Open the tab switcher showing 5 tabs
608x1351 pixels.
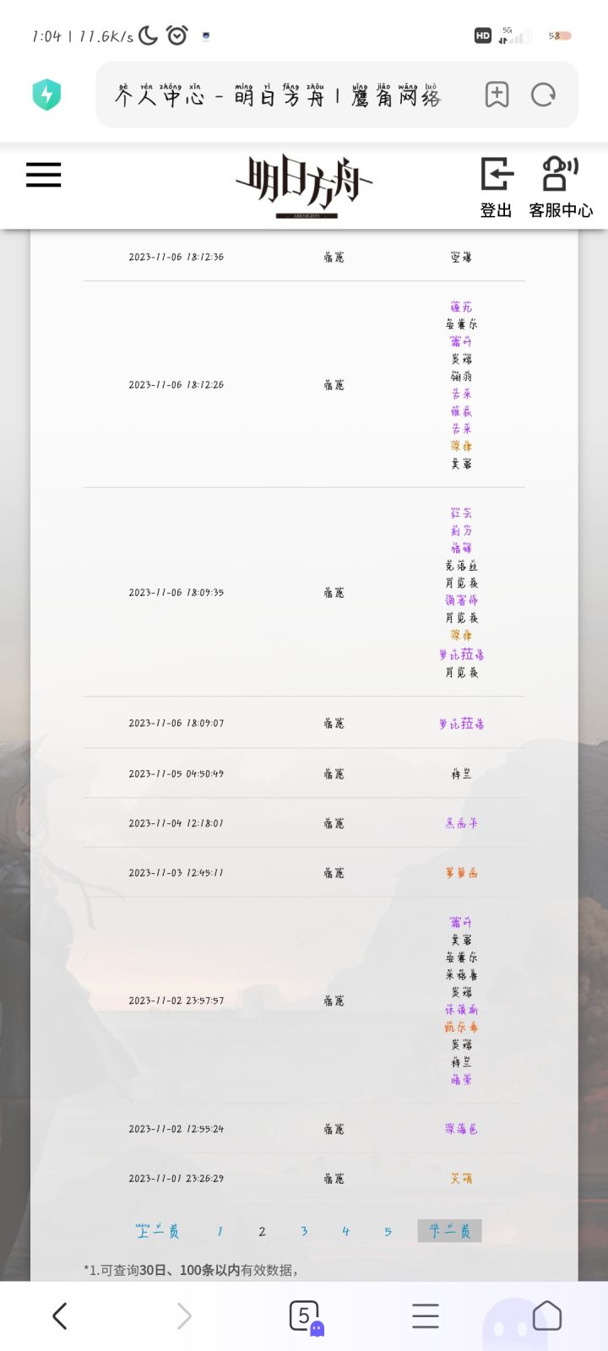tap(305, 1316)
